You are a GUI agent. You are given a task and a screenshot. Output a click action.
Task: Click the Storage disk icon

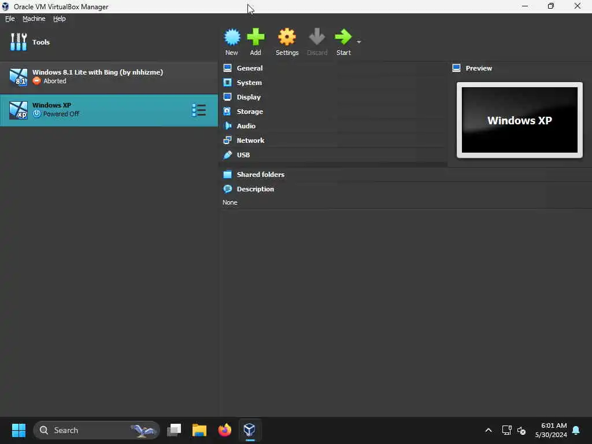(x=227, y=112)
